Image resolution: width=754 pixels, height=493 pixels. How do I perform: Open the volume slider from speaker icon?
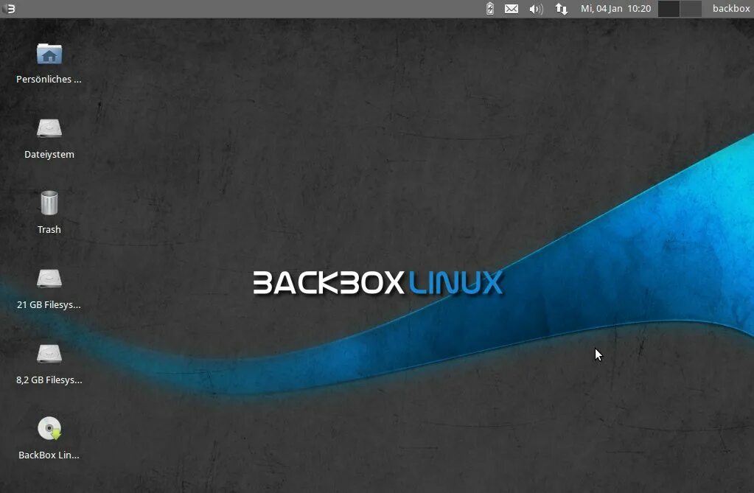click(535, 8)
